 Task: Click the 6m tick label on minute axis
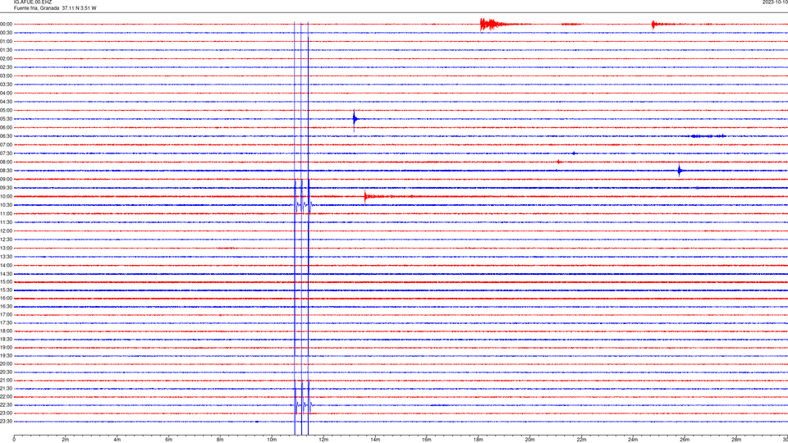tap(169, 440)
